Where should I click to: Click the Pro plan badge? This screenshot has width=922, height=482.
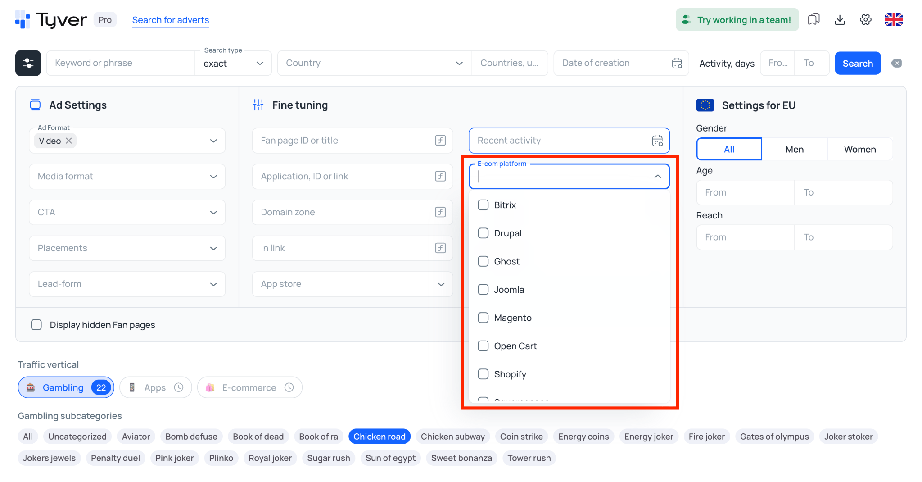pos(105,20)
